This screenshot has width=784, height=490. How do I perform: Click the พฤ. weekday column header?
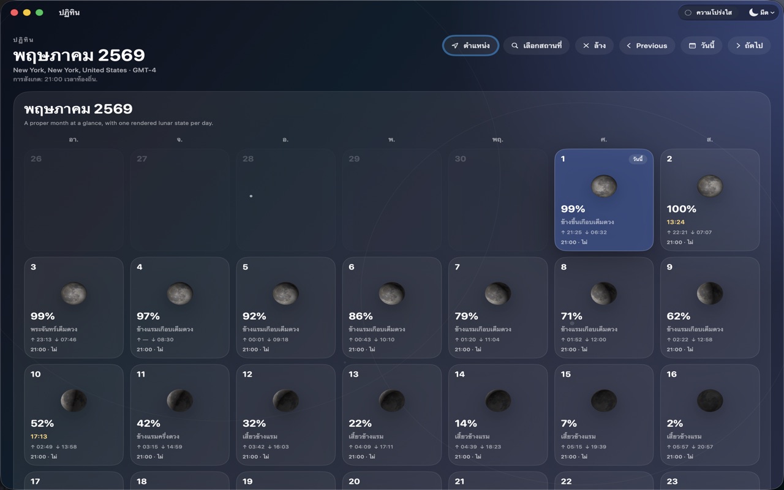point(497,140)
